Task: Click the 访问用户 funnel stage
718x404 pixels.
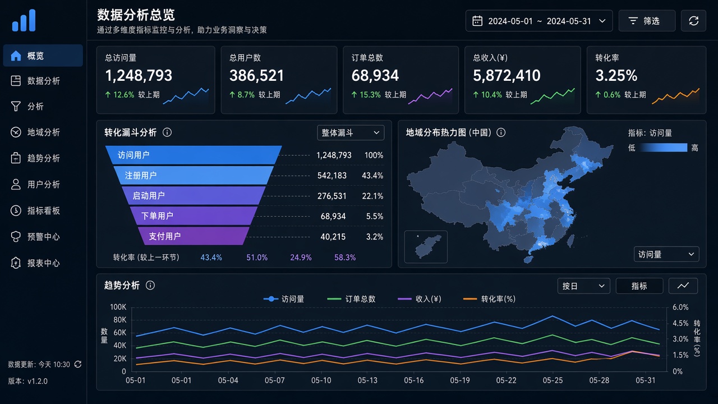Action: (x=194, y=155)
